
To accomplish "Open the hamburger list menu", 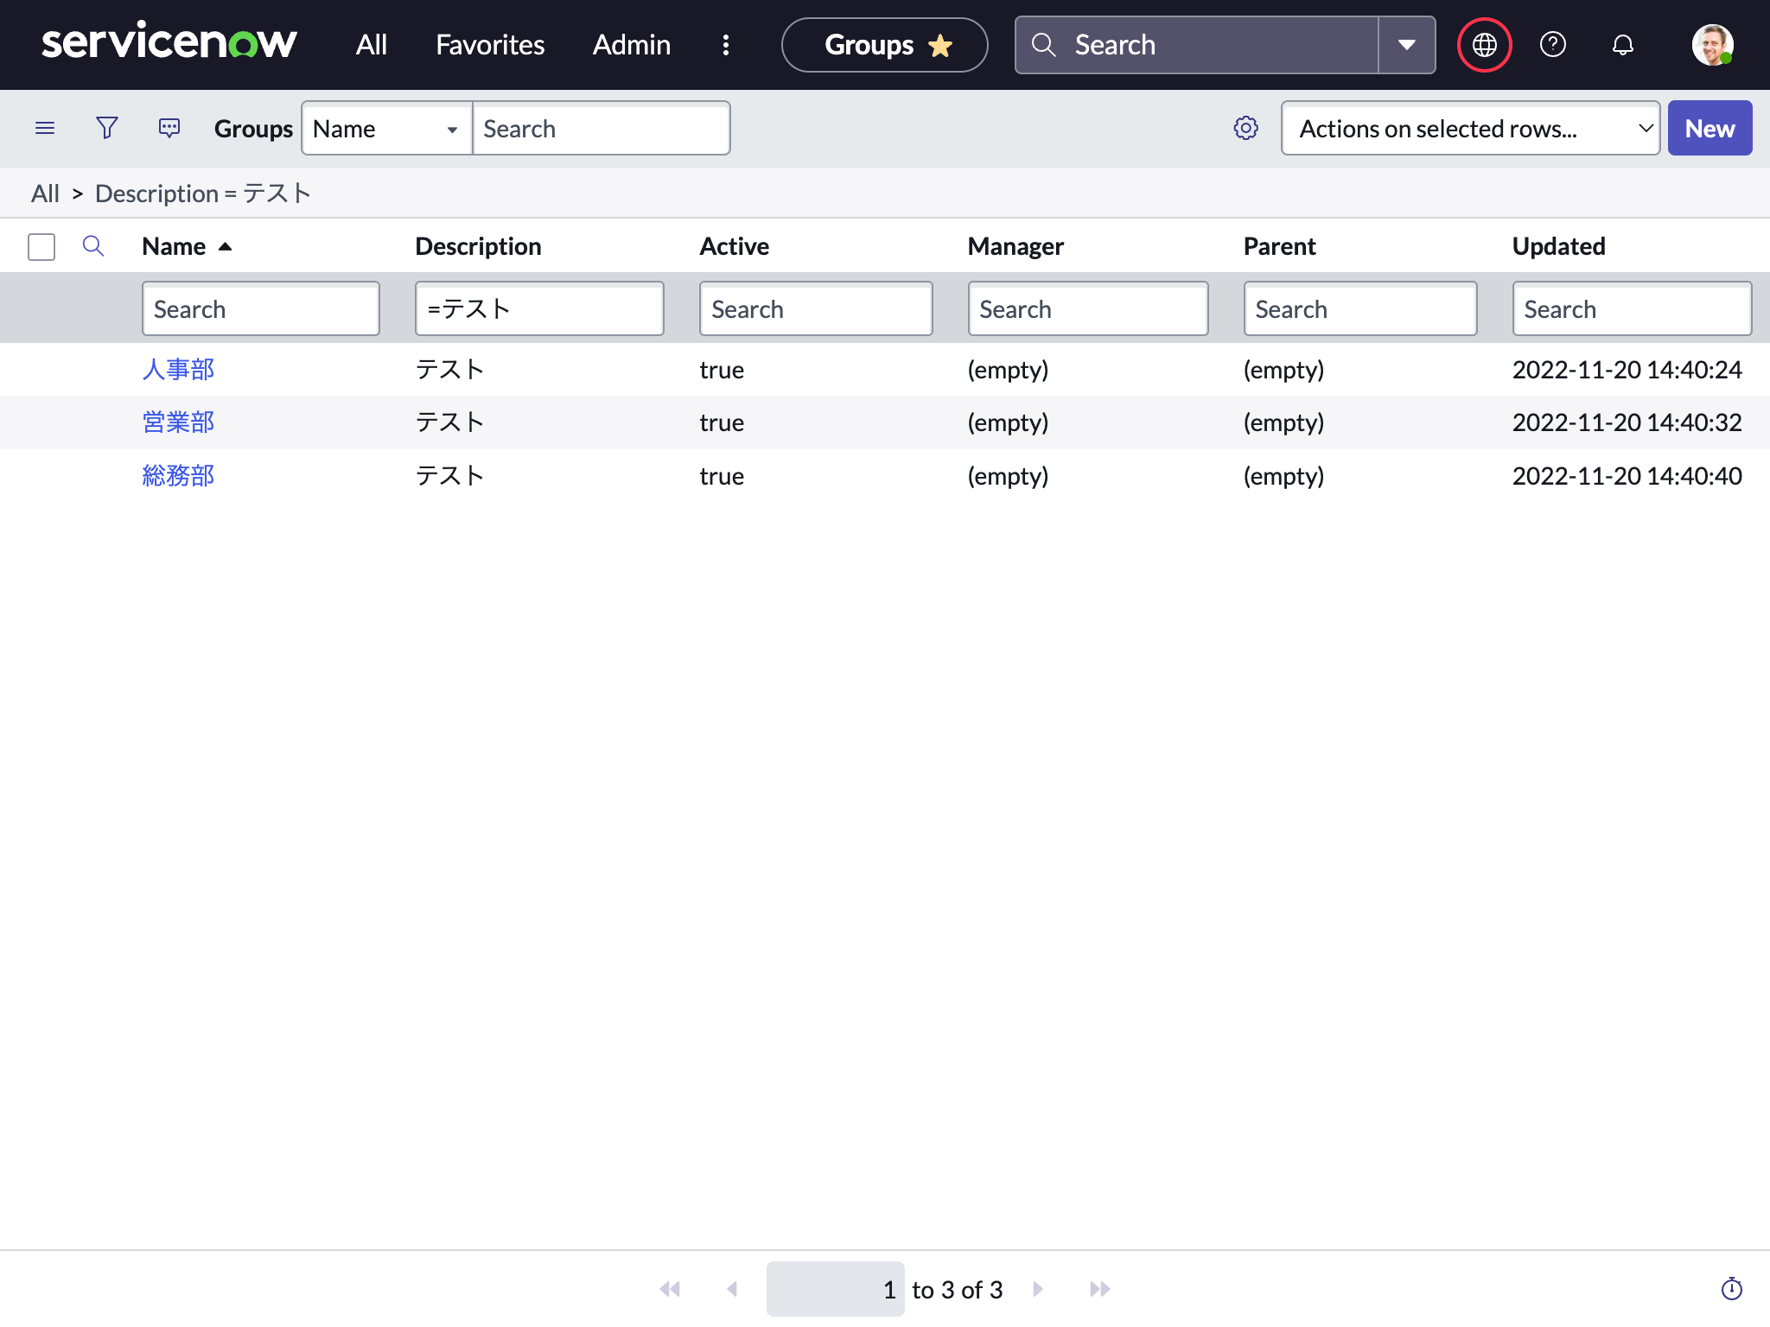I will 45,128.
